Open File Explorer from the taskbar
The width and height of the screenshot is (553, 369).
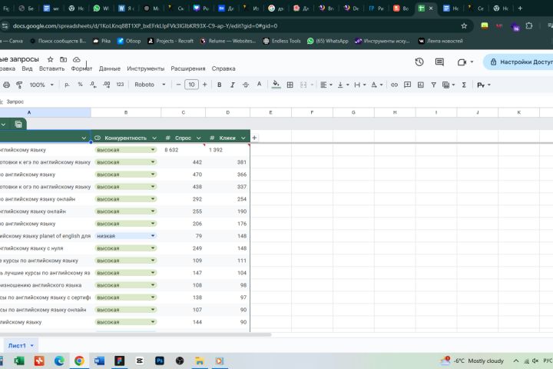tap(199, 361)
